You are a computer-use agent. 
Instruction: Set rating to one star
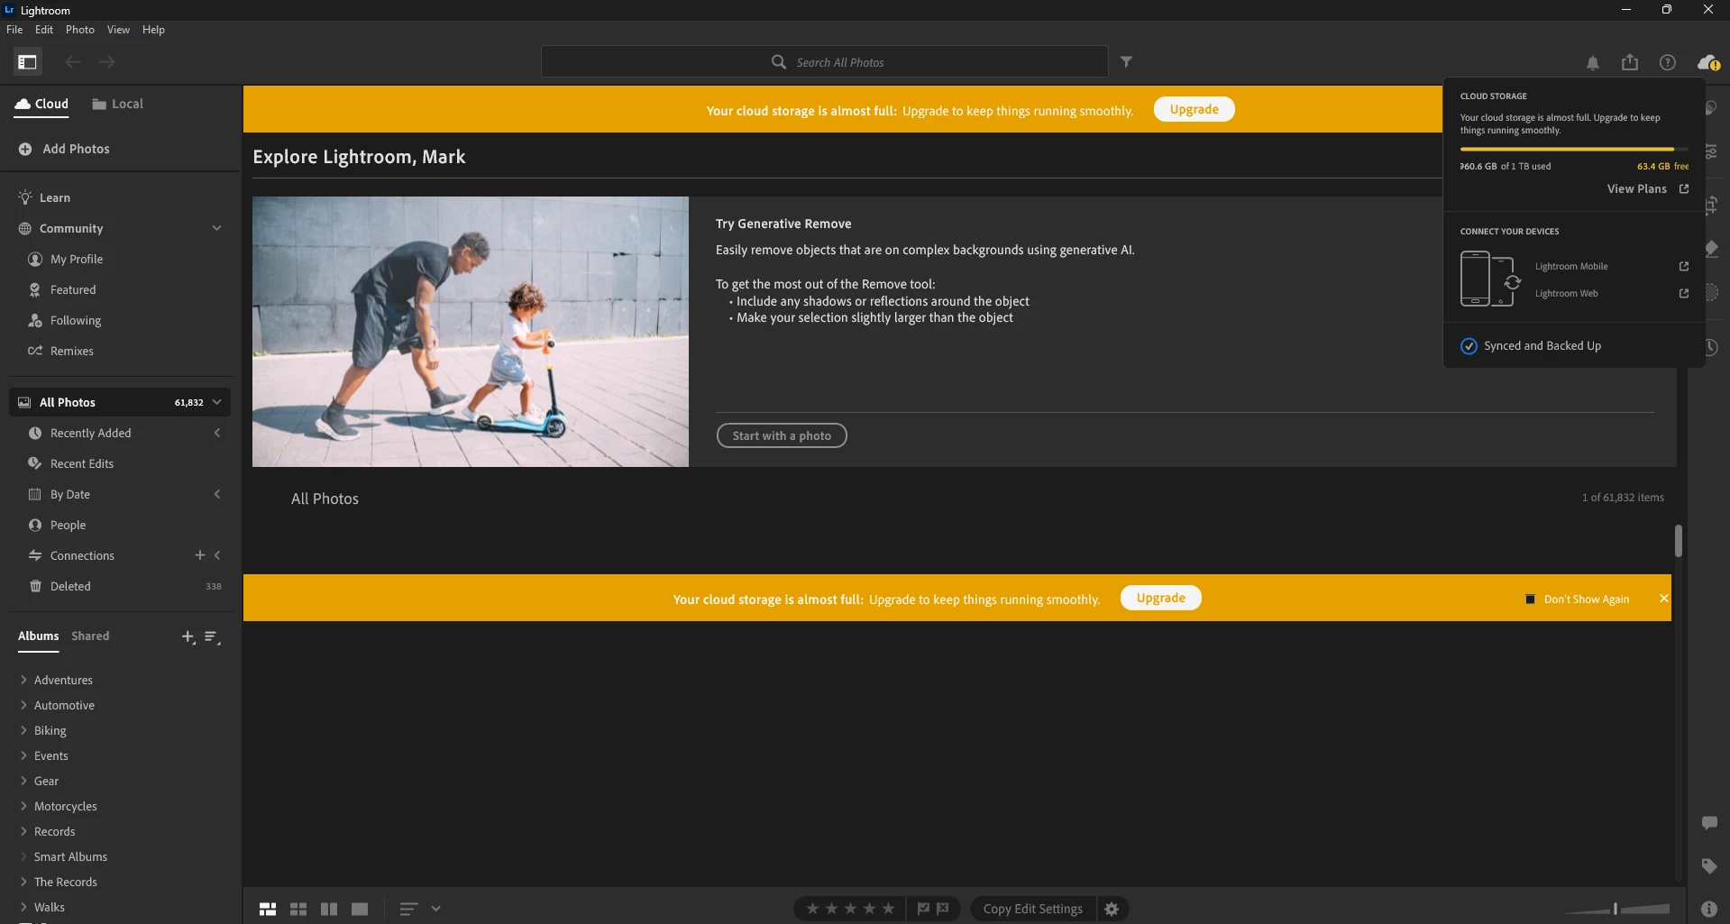click(x=812, y=909)
